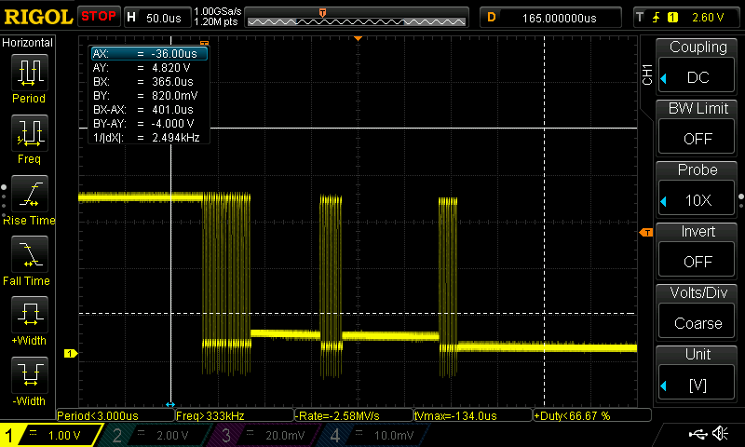Open the Coupling DC option

click(x=697, y=75)
